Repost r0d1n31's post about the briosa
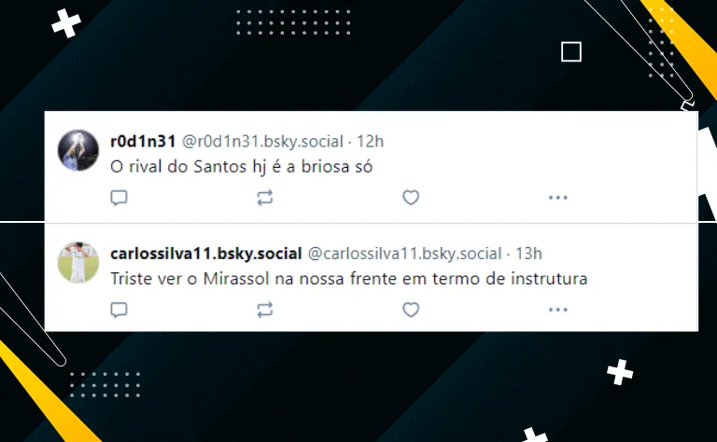Viewport: 717px width, 442px height. (x=265, y=198)
